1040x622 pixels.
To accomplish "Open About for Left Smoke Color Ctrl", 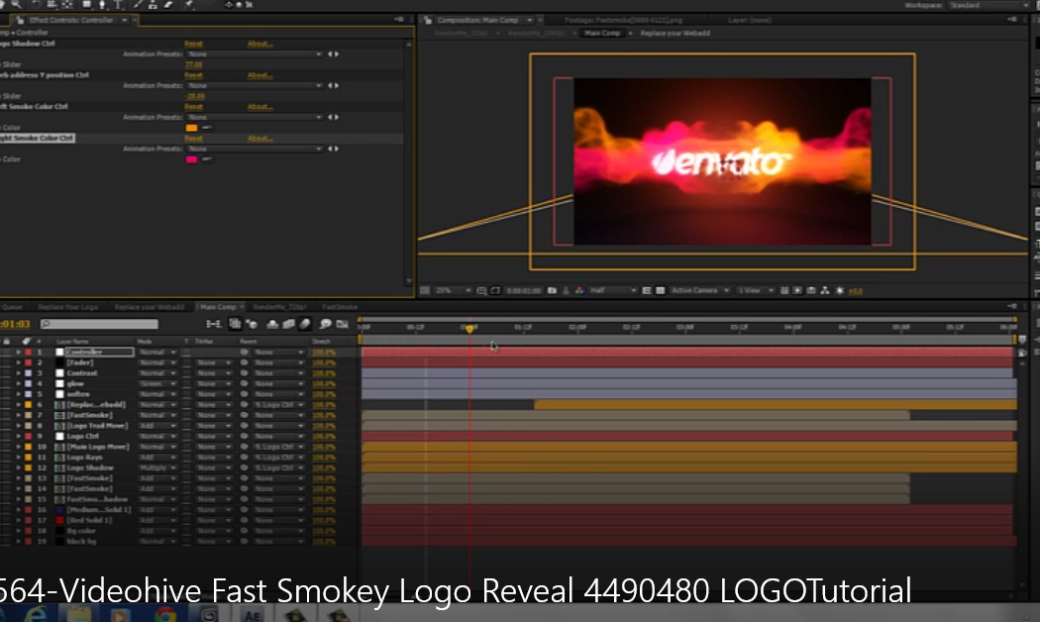I will click(x=260, y=107).
